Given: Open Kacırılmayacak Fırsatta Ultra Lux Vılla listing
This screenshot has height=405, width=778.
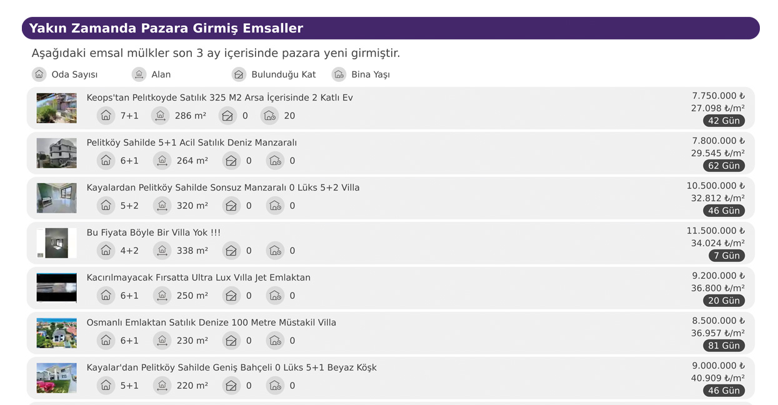Looking at the screenshot, I should coord(198,277).
